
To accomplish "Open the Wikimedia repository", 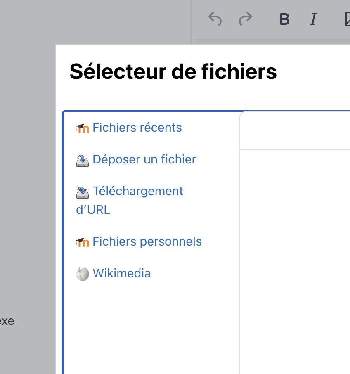I will (122, 273).
